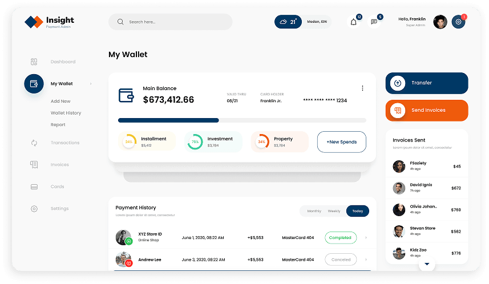Click the Send Invoices receipt icon
489x284 pixels.
398,111
